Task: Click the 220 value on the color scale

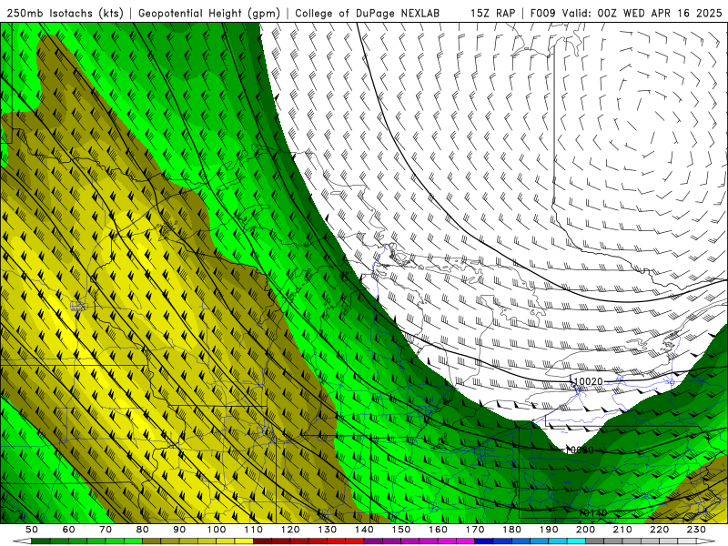Action: (x=660, y=530)
